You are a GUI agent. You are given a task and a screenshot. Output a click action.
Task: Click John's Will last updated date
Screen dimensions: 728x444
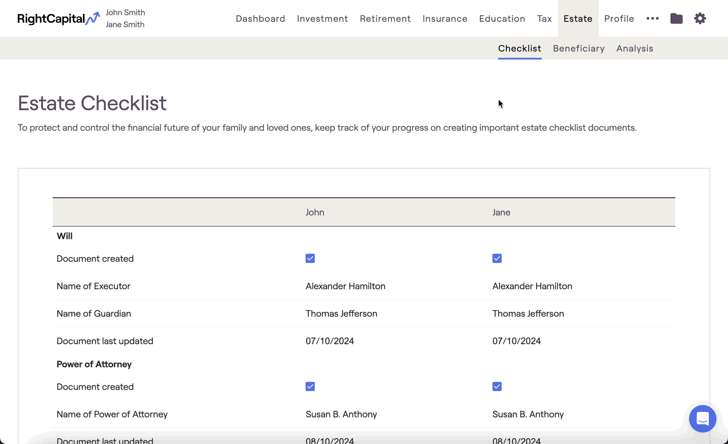click(x=329, y=341)
